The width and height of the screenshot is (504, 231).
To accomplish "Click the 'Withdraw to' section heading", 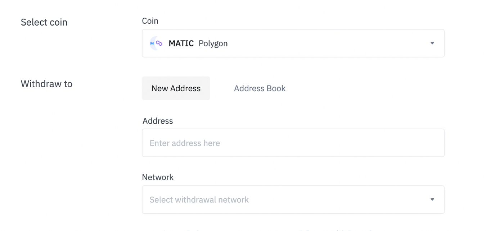I will point(46,84).
